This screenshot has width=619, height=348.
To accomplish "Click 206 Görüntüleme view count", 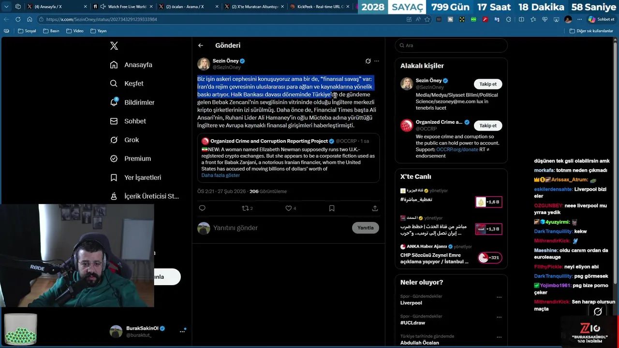I will click(x=268, y=191).
